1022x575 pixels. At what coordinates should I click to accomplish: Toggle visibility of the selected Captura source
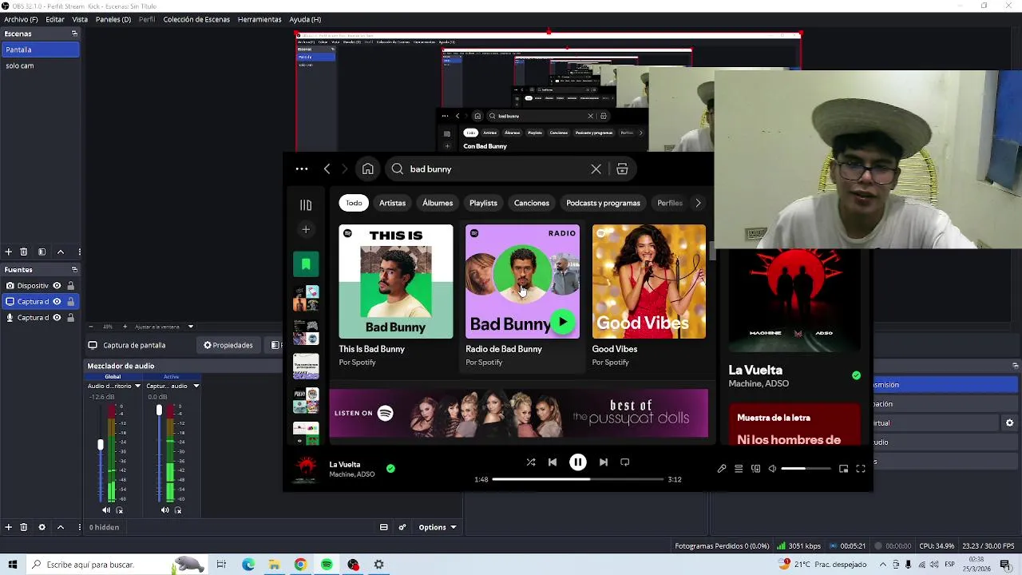click(x=57, y=302)
